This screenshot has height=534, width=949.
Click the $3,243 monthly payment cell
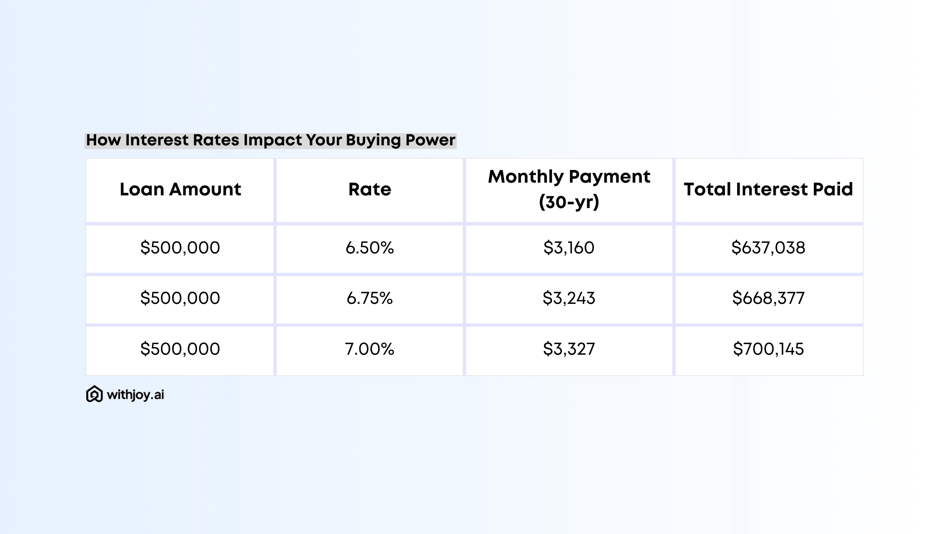(x=569, y=298)
